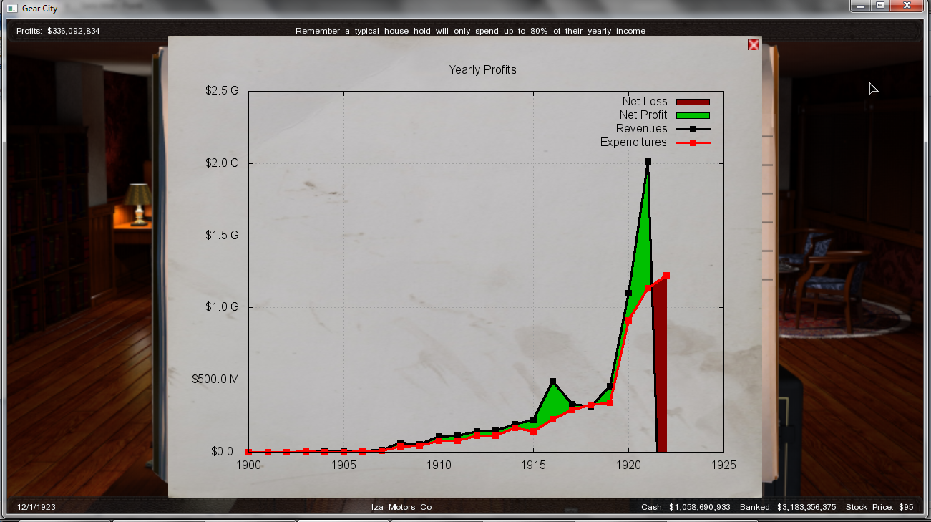The image size is (931, 522).
Task: Click the Net Loss dark red legend swatch
Action: (x=692, y=102)
